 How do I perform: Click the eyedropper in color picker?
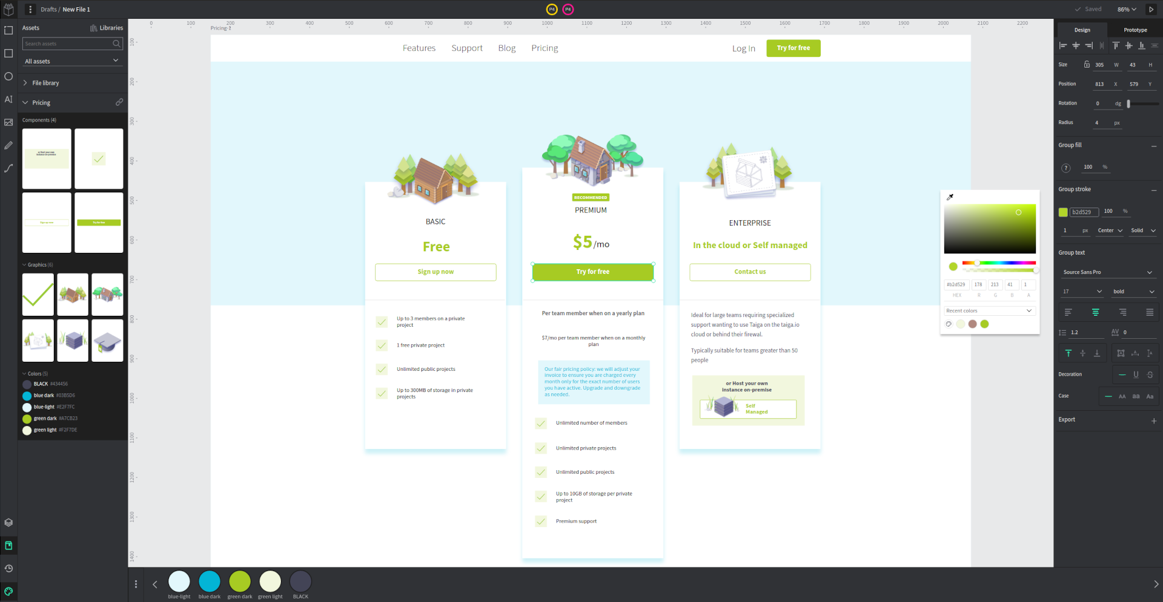pyautogui.click(x=950, y=197)
